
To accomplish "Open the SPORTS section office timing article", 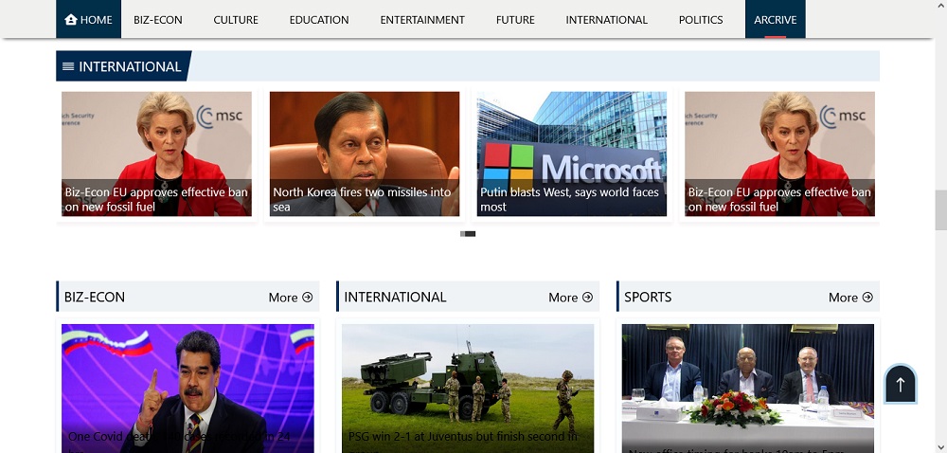I will pos(748,389).
